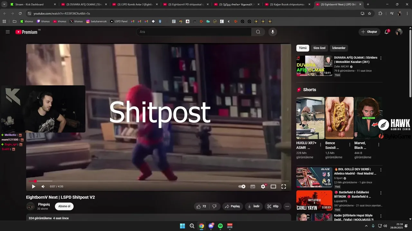The width and height of the screenshot is (412, 231).
Task: Select the İzlenenler filter chip
Action: (x=339, y=48)
